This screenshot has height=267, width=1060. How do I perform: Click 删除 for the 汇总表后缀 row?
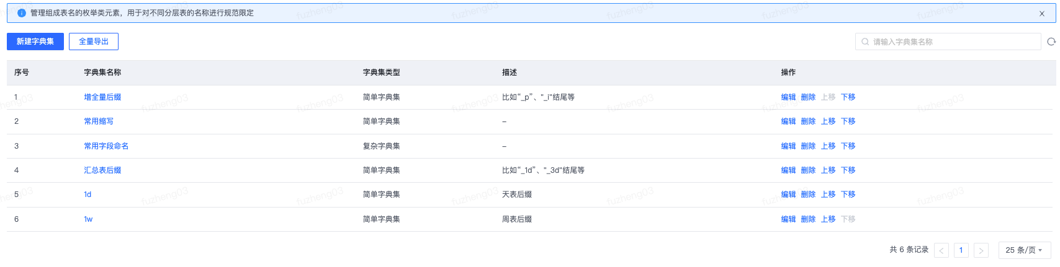pos(808,170)
